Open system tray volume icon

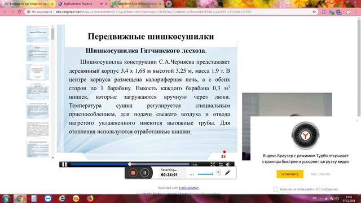pyautogui.click(x=326, y=198)
